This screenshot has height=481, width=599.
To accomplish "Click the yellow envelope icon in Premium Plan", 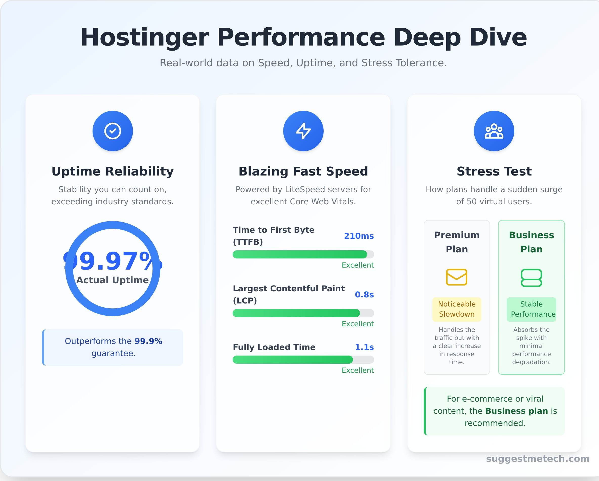I will pos(456,277).
